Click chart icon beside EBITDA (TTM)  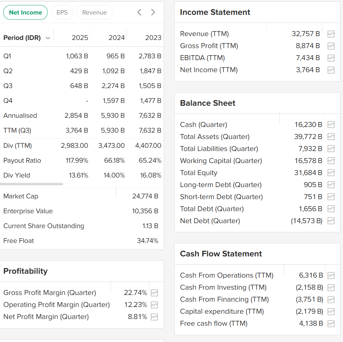coord(331,58)
